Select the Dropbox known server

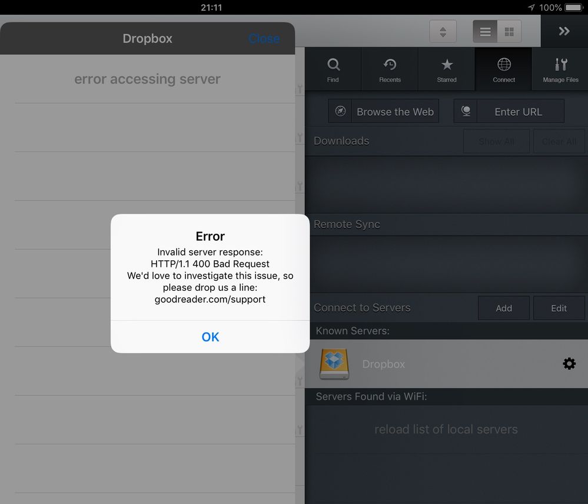click(x=446, y=364)
